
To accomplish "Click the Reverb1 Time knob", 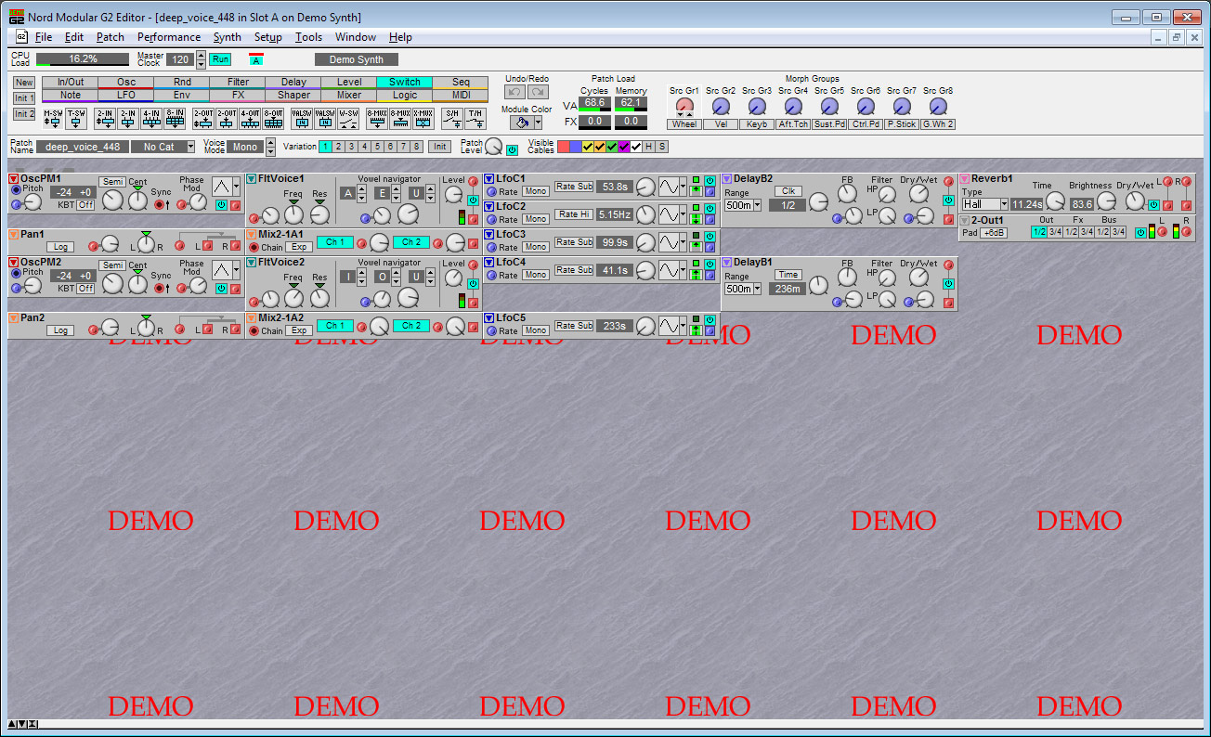I will [1055, 201].
